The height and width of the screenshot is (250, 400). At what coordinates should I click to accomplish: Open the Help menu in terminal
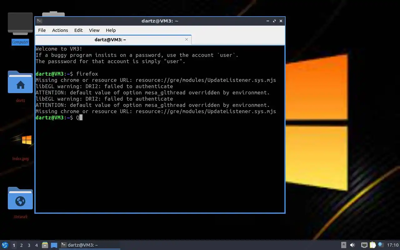(111, 30)
